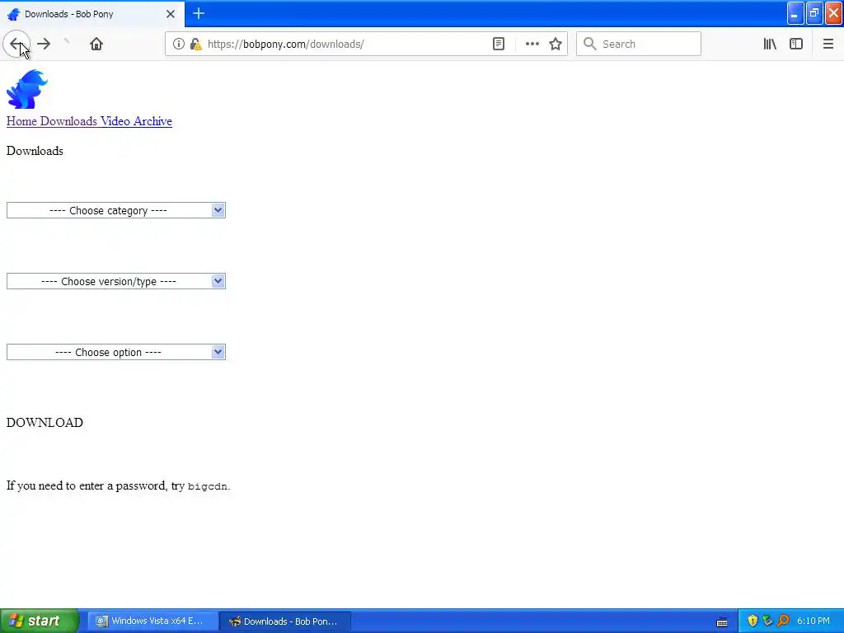Open the Library icon in the toolbar

[770, 44]
